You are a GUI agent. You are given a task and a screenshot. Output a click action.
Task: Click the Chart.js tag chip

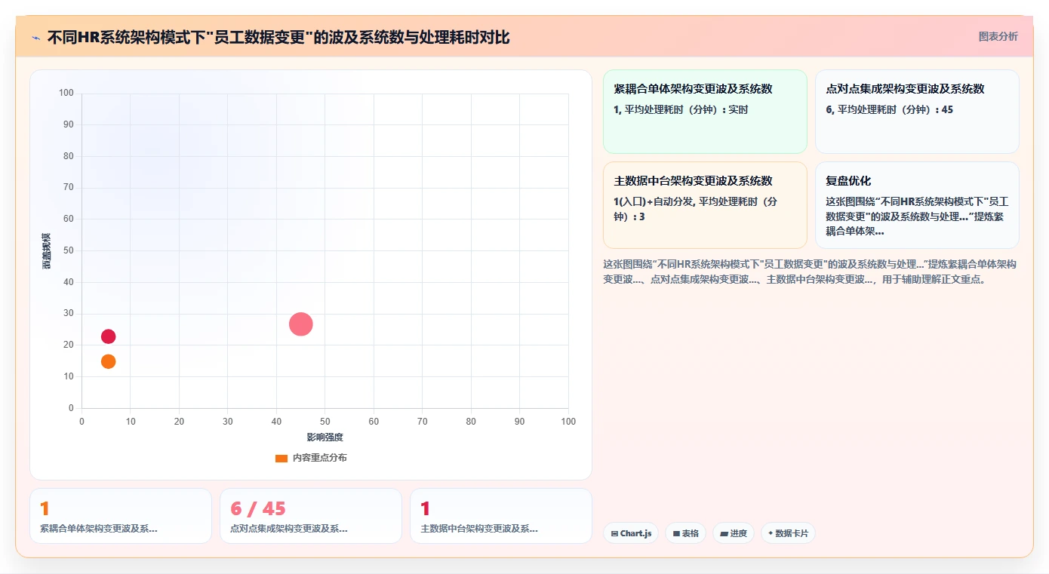(630, 533)
